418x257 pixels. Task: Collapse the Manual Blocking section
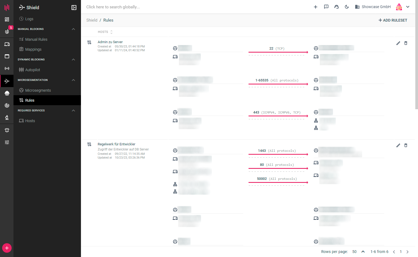(x=73, y=29)
